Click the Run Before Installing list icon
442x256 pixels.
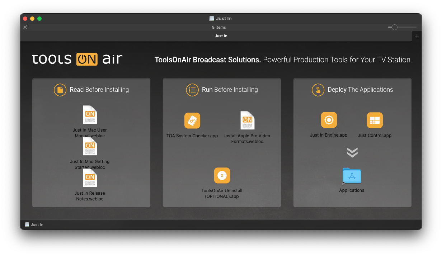click(x=192, y=90)
